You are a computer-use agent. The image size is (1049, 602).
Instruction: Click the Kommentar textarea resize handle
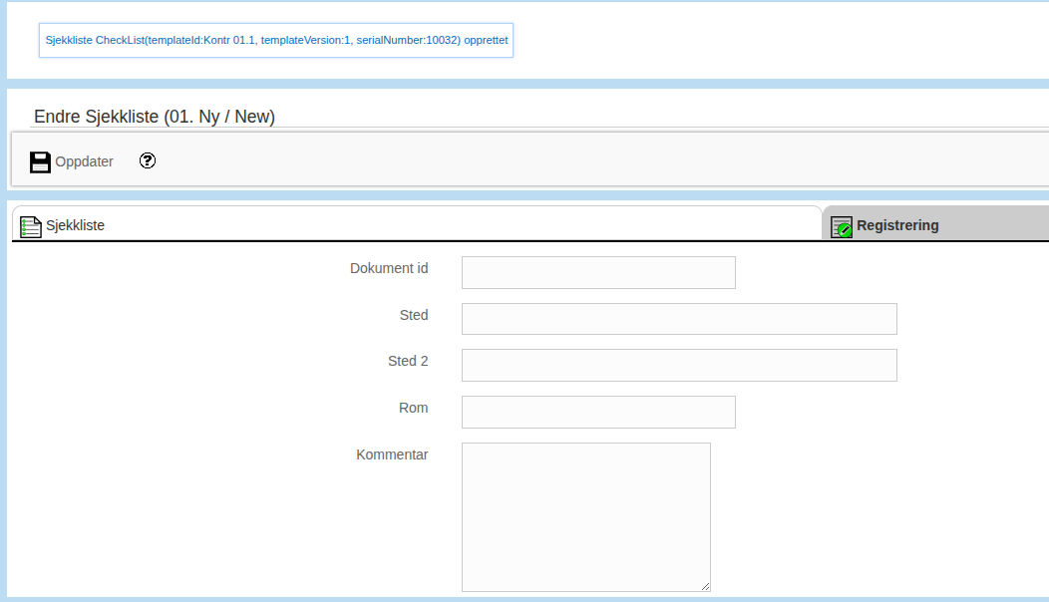[705, 586]
